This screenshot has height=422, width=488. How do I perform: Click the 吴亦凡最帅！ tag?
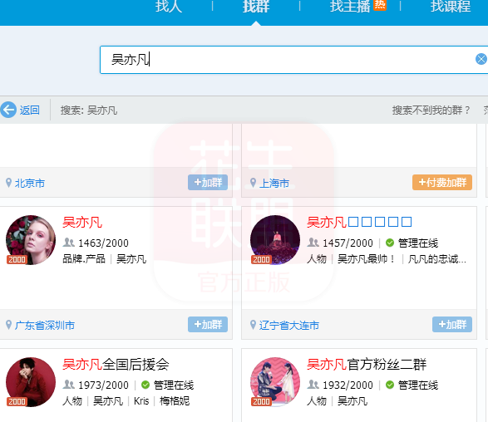(x=367, y=258)
